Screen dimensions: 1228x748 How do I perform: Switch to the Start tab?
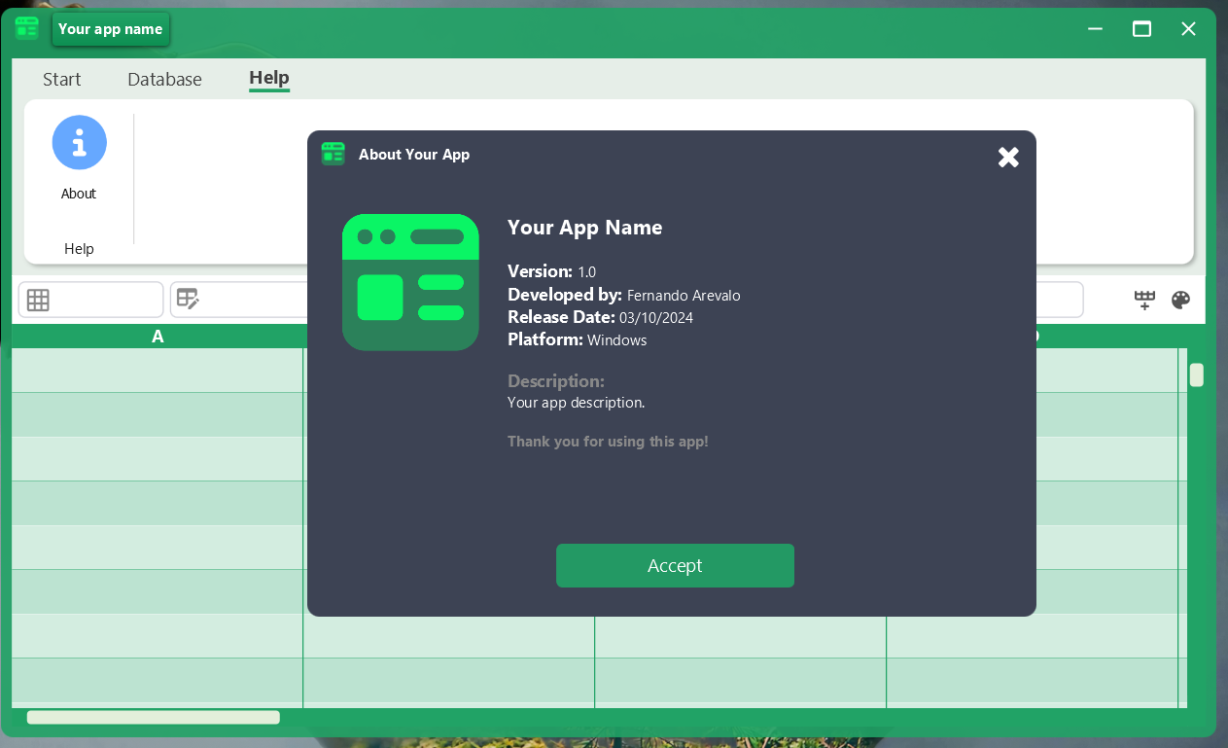(62, 79)
